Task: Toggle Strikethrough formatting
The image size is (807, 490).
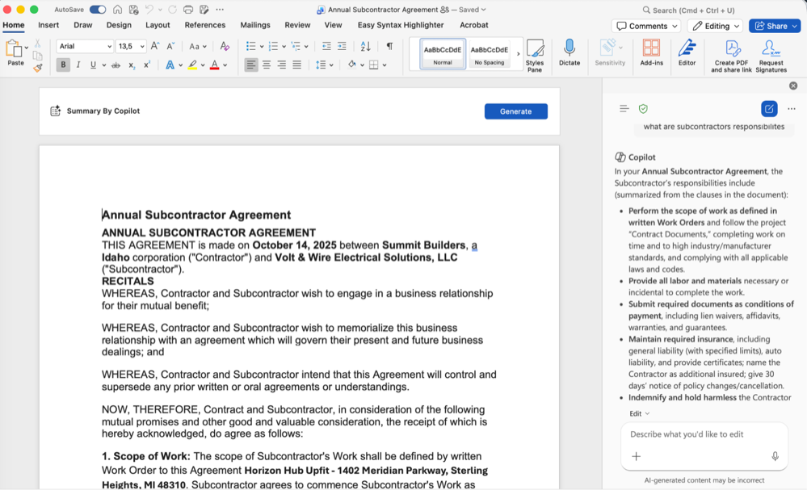Action: (116, 65)
